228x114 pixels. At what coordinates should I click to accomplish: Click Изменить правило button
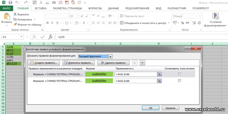click(79, 63)
